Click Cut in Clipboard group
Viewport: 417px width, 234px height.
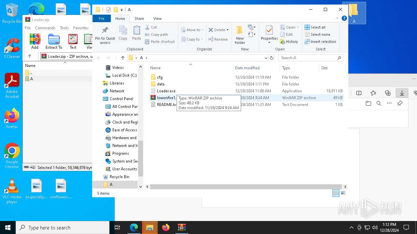tap(151, 27)
